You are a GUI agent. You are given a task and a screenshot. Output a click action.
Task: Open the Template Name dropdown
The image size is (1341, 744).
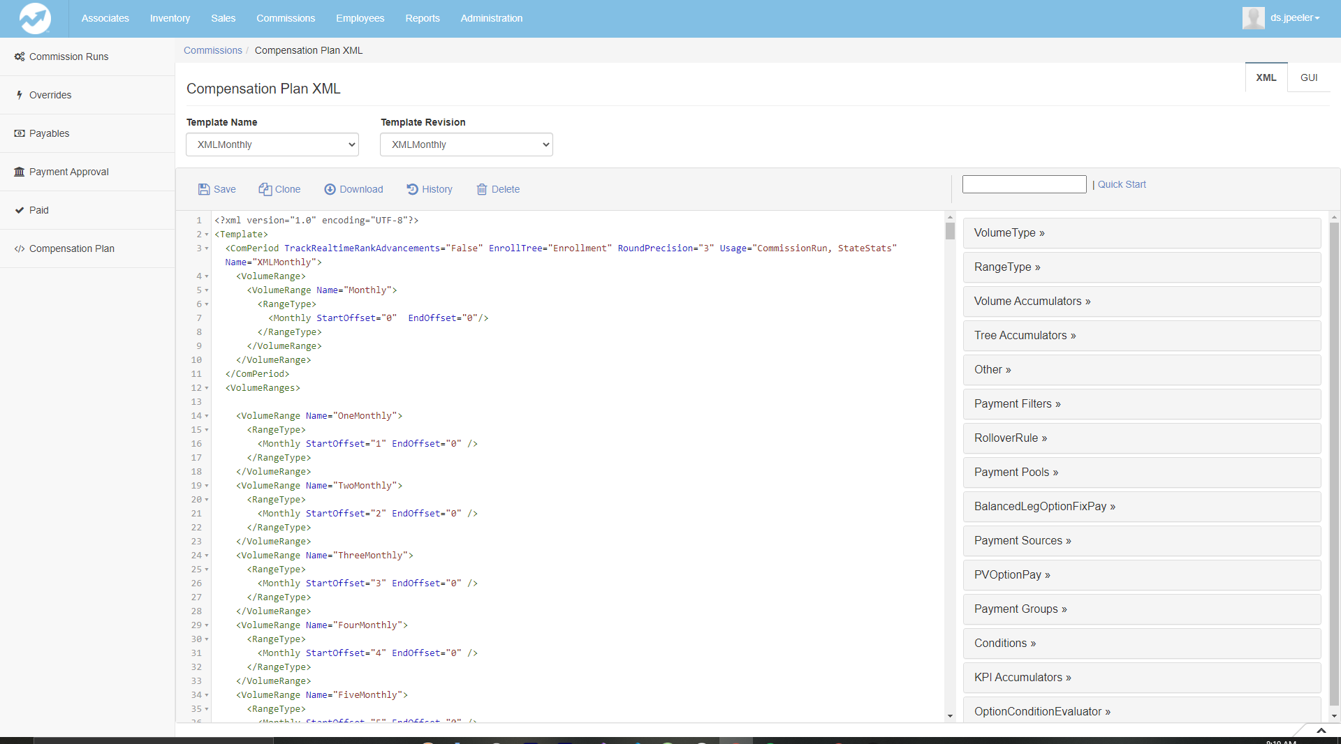tap(272, 144)
